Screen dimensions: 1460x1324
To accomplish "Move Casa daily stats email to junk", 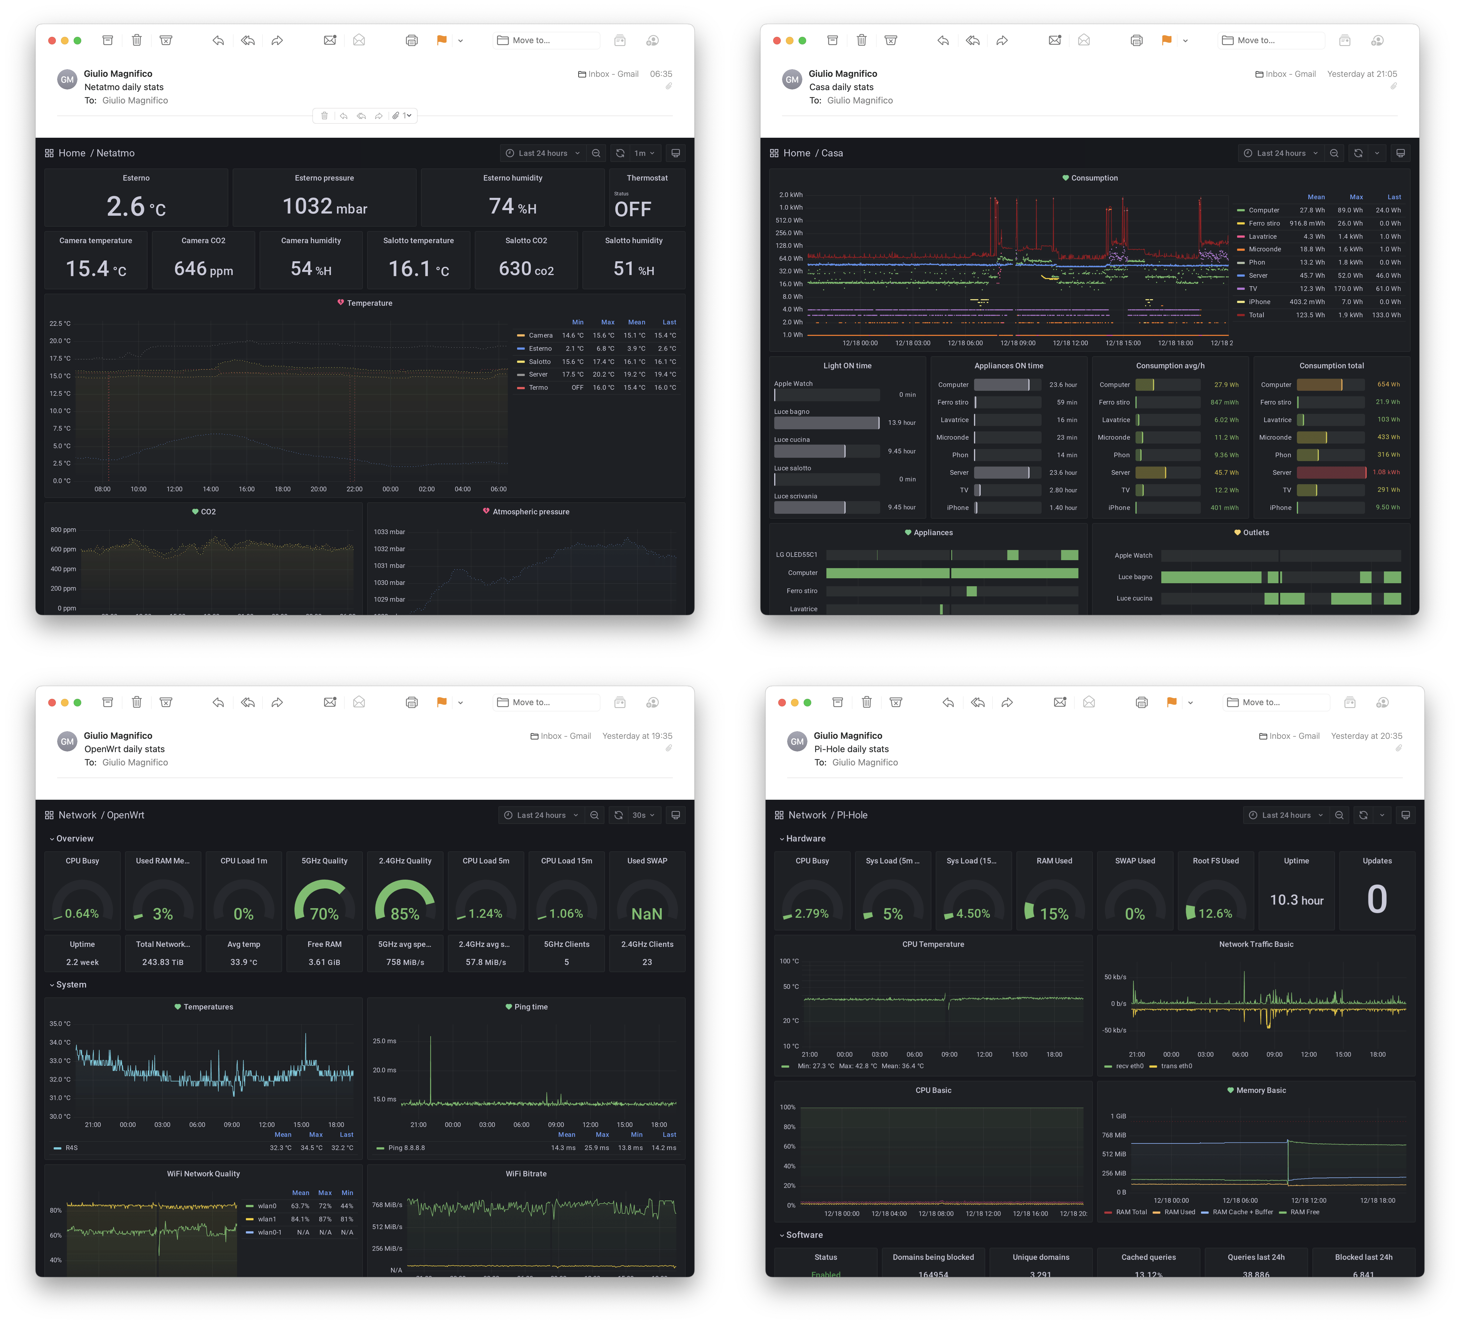I will (891, 41).
